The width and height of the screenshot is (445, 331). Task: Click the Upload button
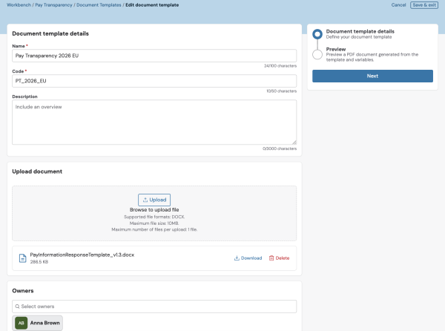pos(154,200)
